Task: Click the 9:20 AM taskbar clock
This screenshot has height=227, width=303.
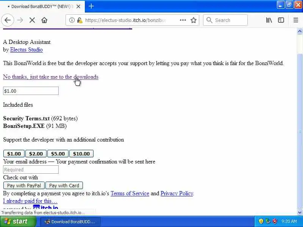Action: pos(289,221)
